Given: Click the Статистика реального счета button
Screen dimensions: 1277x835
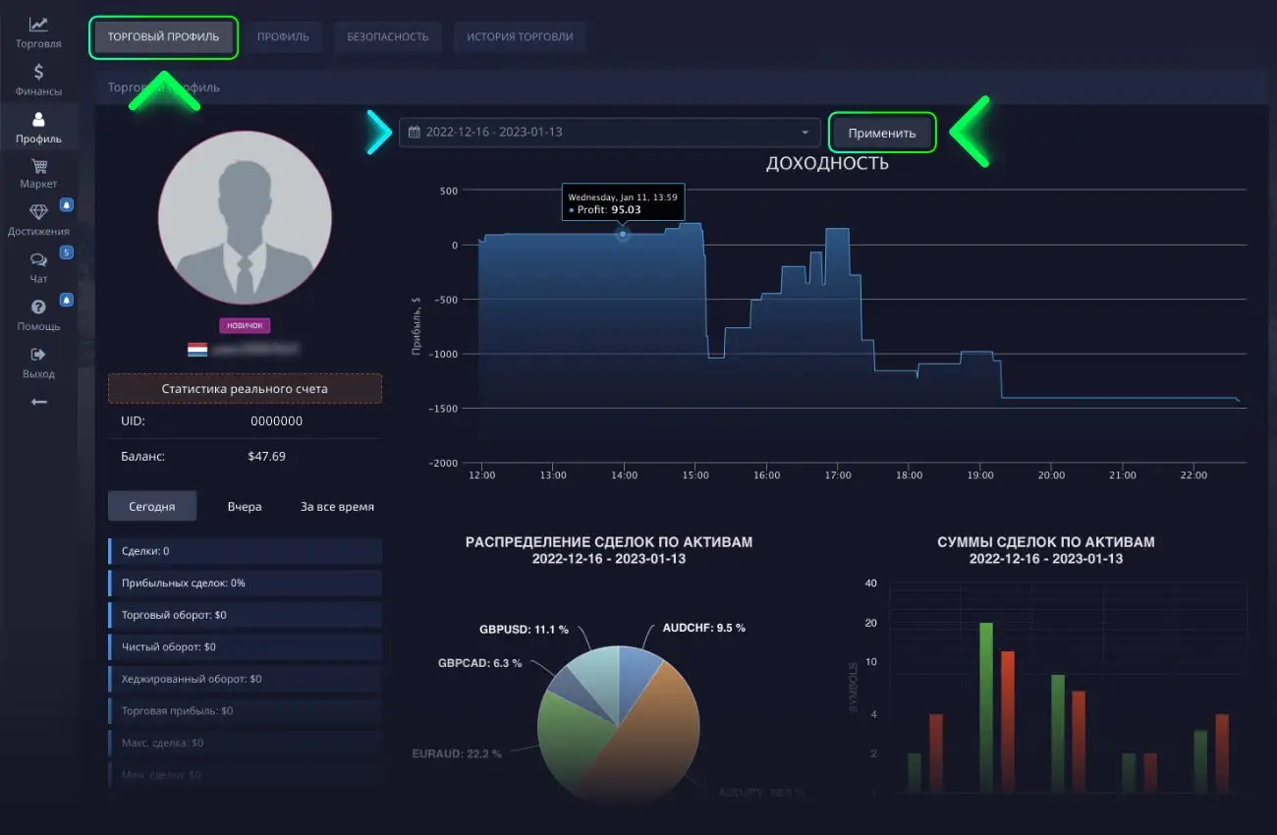Looking at the screenshot, I should [245, 389].
